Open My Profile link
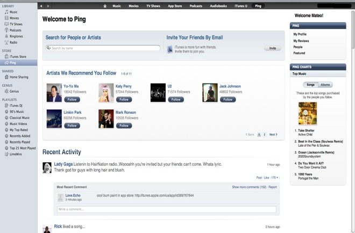Image resolution: width=355 pixels, height=233 pixels. pyautogui.click(x=300, y=35)
